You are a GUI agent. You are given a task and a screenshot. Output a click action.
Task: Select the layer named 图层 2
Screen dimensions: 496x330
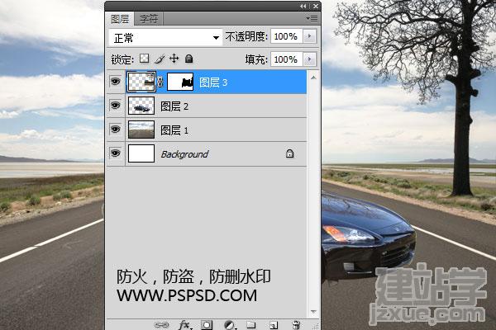tap(174, 106)
